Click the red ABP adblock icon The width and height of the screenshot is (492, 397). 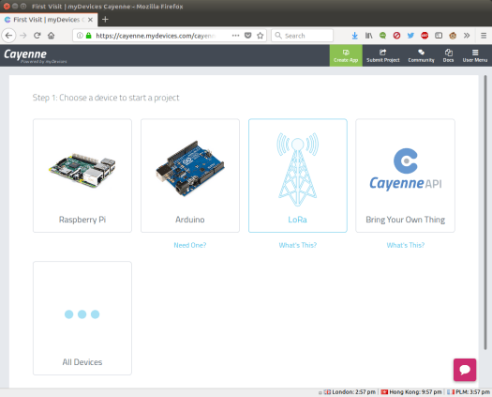[425, 36]
